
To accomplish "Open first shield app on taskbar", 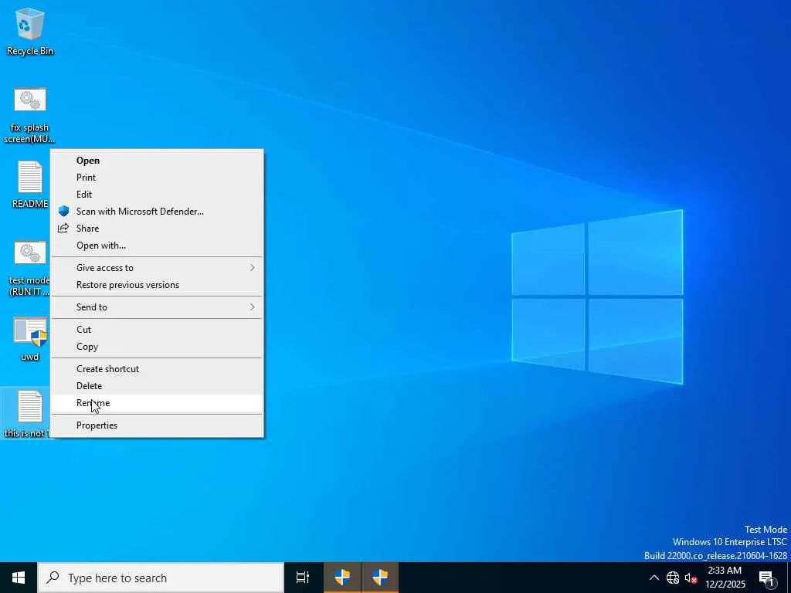I will 342,578.
